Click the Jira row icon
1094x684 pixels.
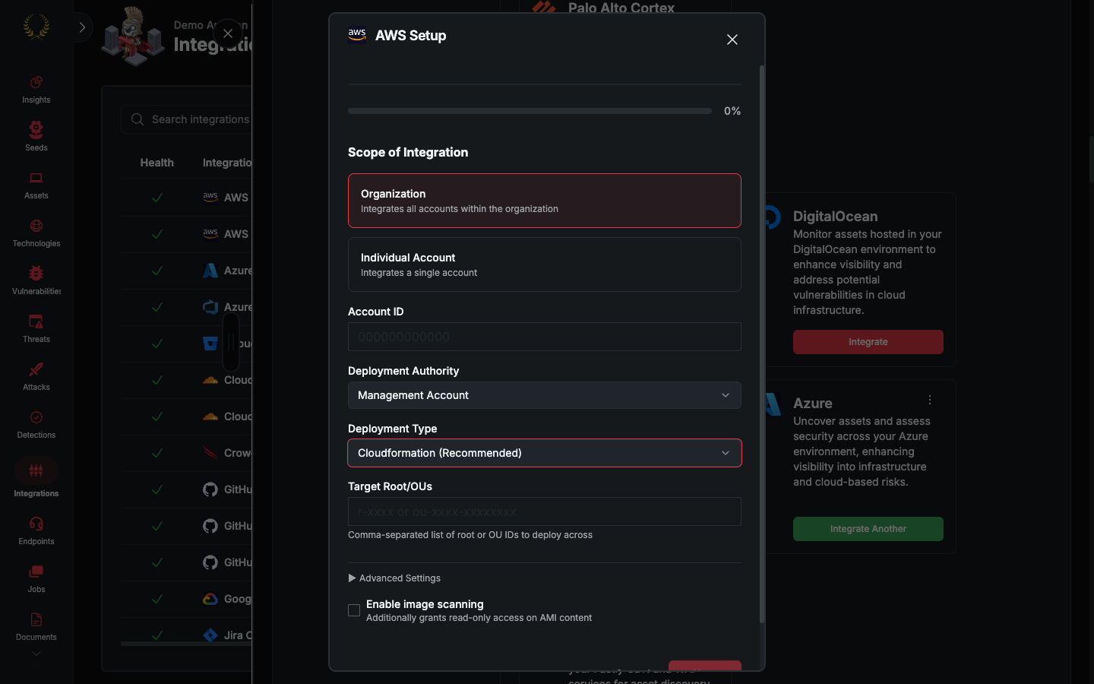[210, 635]
